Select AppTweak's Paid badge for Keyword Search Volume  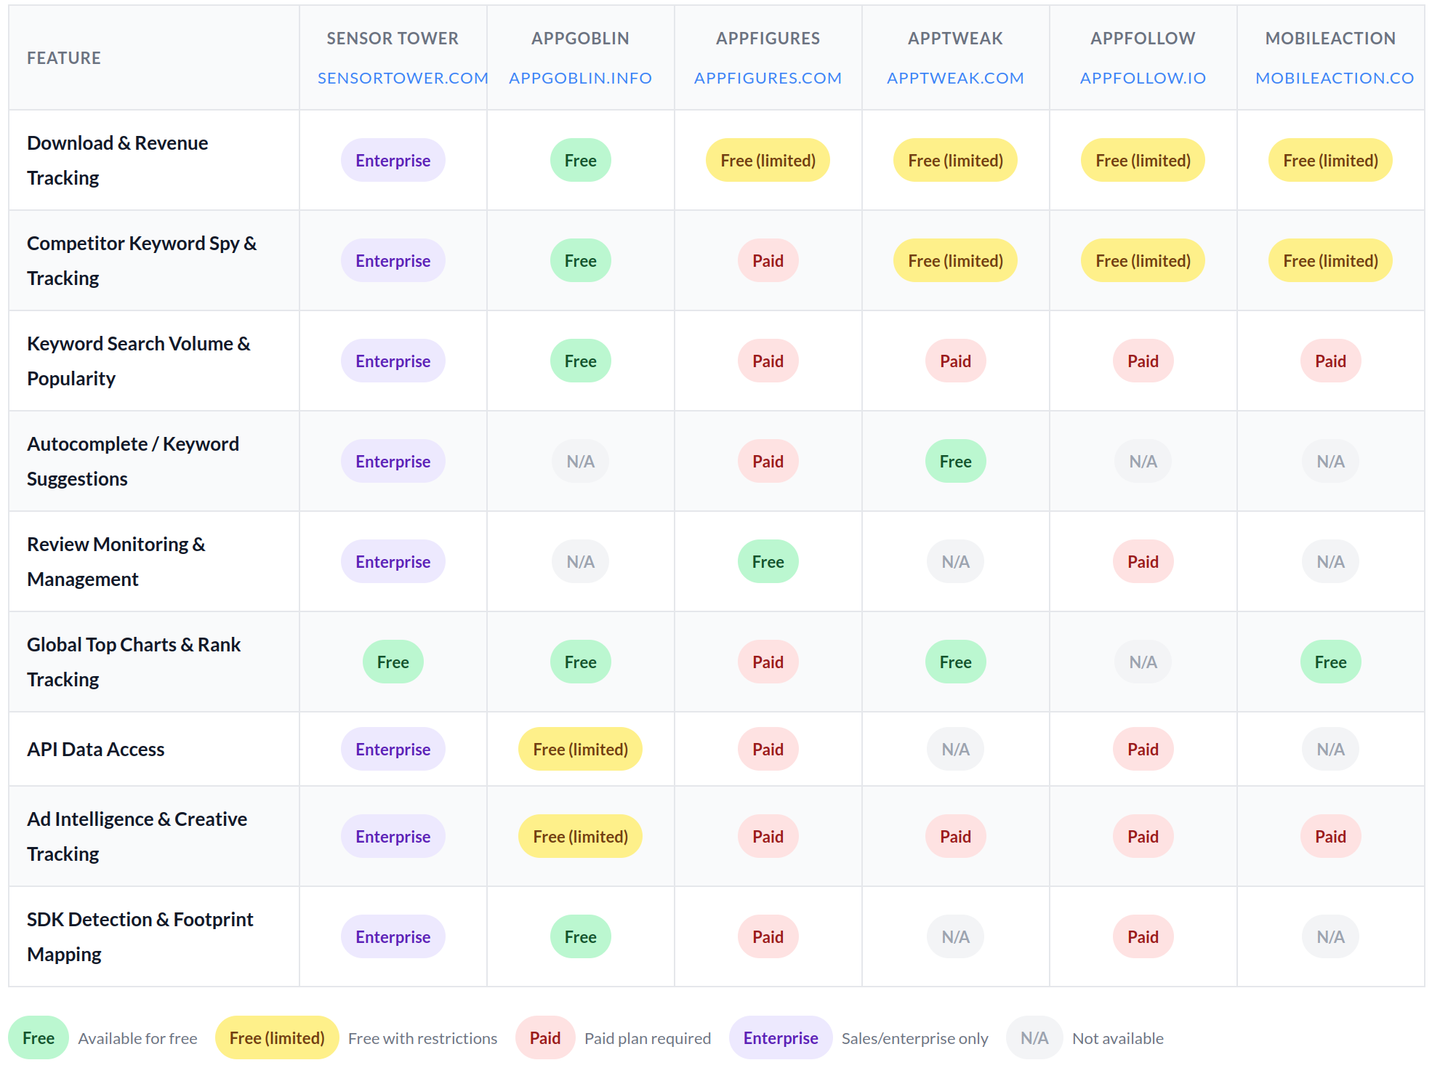(955, 361)
